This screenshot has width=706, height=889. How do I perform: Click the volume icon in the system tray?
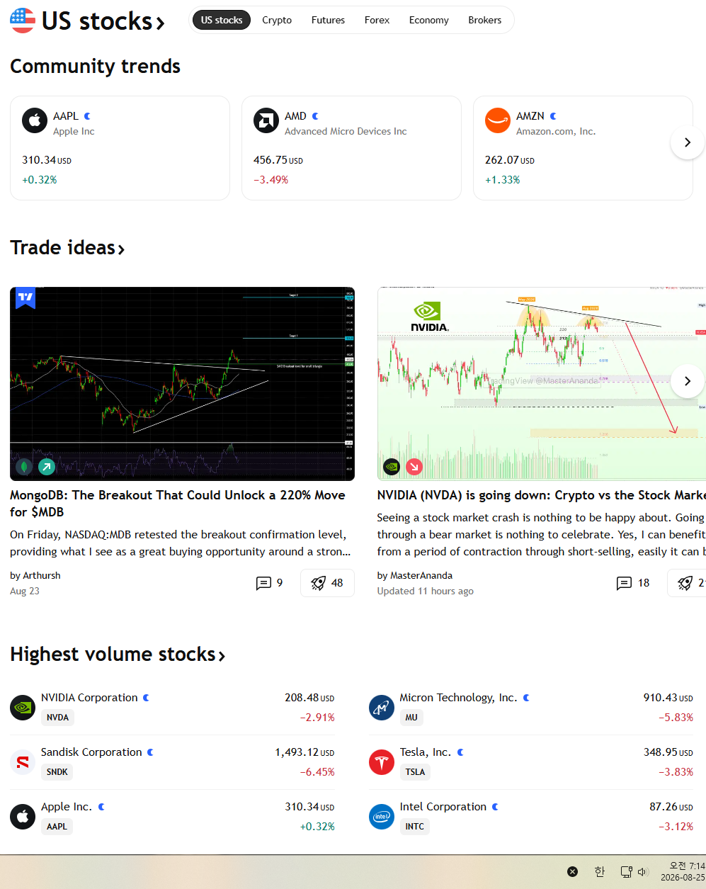coord(644,872)
